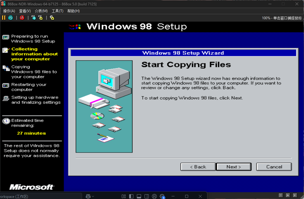304x199 pixels.
Task: Open the 工具(T) menu
Action: pyautogui.click(x=57, y=11)
